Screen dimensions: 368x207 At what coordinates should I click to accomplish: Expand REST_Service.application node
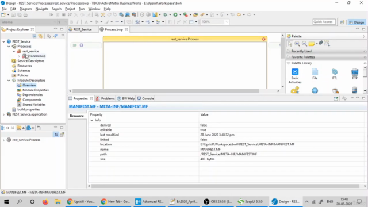click(x=4, y=114)
